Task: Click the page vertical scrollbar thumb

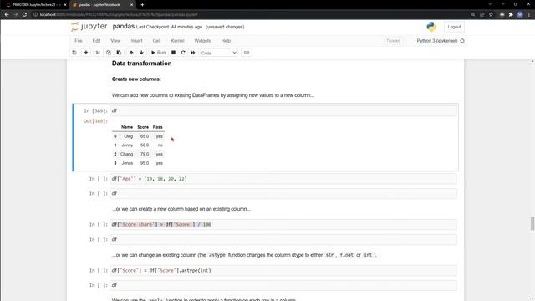Action: [532, 223]
